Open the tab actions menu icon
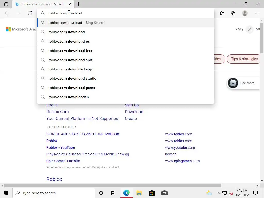Image resolution: width=264 pixels, height=198 pixels. (x=6, y=4)
